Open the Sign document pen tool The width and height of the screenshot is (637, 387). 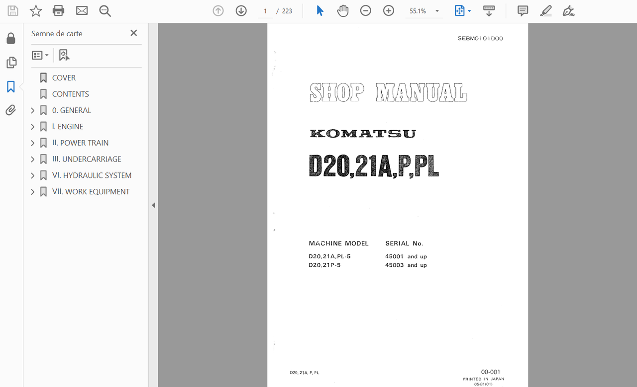pos(568,11)
